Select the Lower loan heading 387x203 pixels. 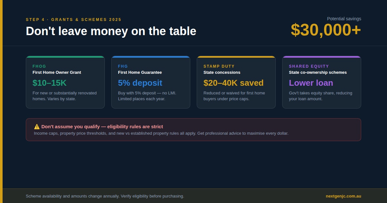tap(311, 83)
